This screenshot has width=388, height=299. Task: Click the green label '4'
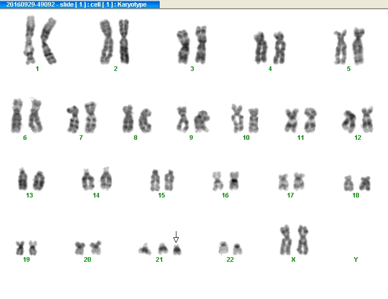[270, 69]
